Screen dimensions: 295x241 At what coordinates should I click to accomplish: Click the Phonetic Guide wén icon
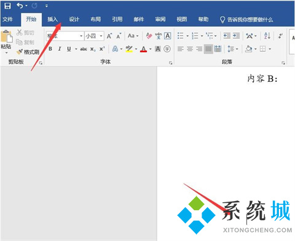pyautogui.click(x=158, y=36)
